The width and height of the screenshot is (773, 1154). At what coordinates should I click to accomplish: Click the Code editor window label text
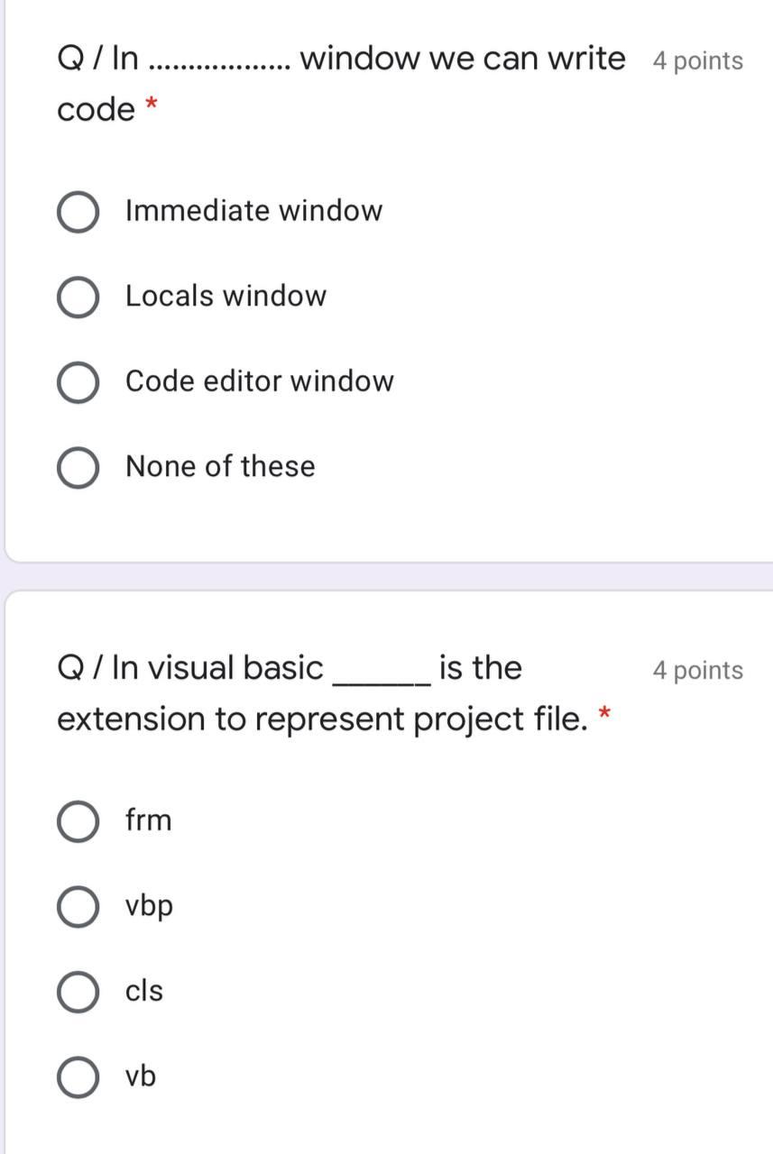[x=260, y=380]
